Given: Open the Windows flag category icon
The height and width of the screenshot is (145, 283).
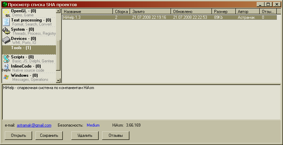Looking at the screenshot, I should (x=6, y=77).
